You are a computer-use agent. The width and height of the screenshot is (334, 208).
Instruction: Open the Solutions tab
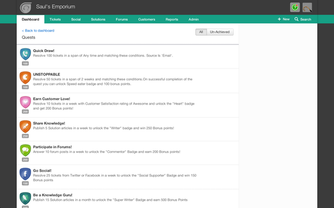(98, 19)
